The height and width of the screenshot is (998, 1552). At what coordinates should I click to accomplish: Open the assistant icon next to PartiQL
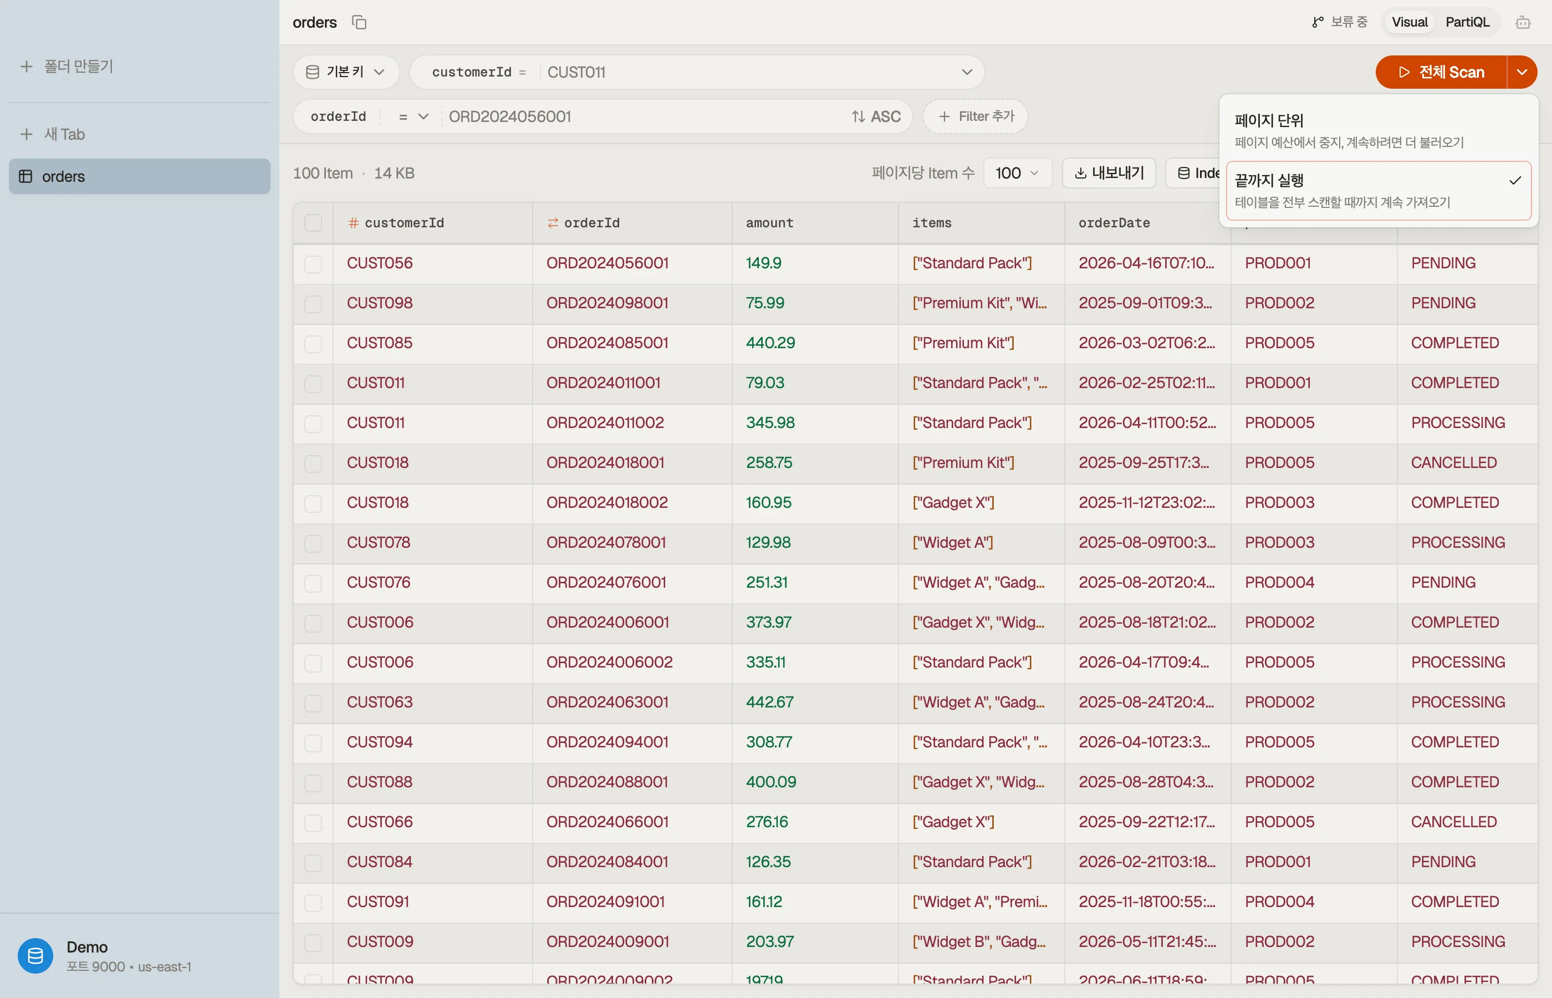(x=1523, y=22)
